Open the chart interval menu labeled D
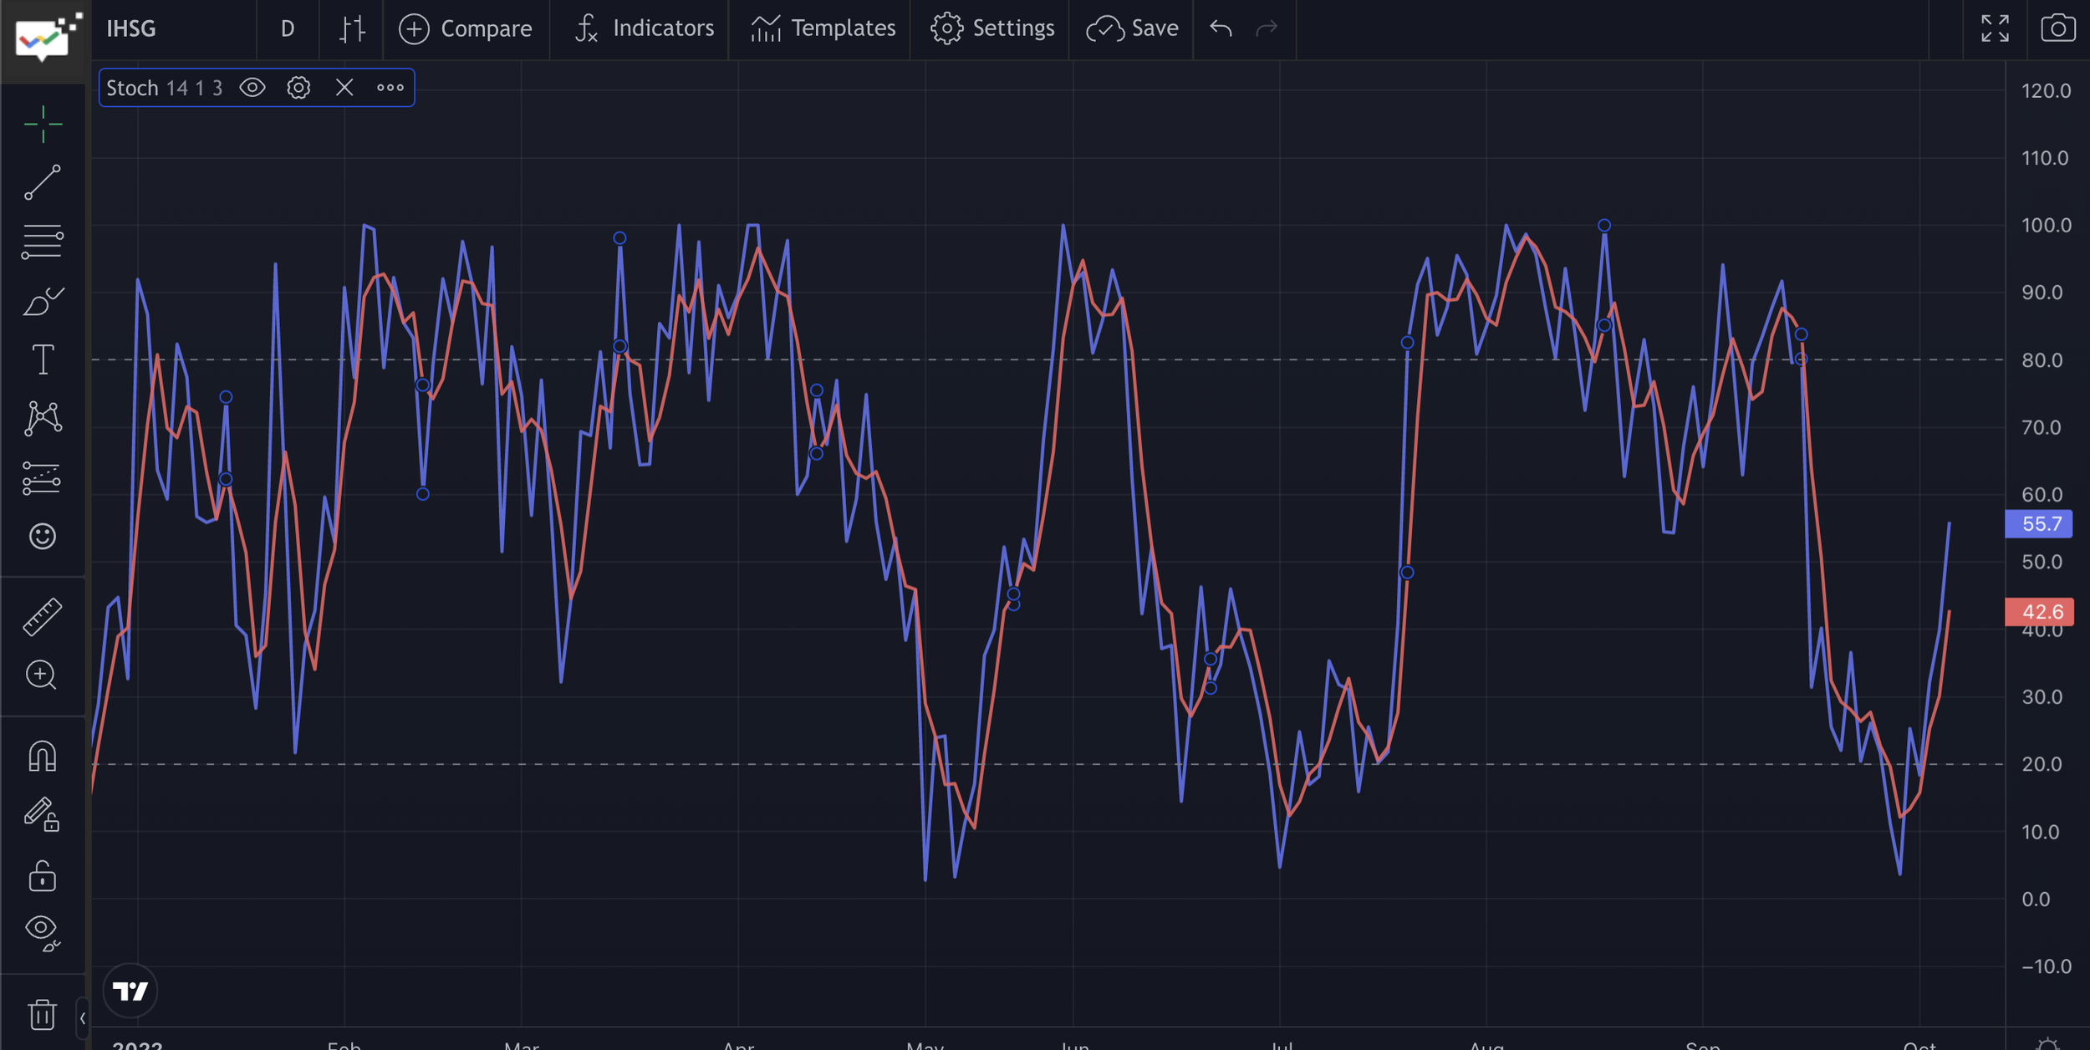 pos(288,28)
